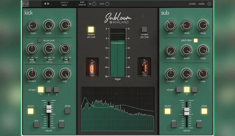235x136 pixels.
Task: Select kick sat type 3
Action: [x=56, y=90]
